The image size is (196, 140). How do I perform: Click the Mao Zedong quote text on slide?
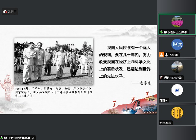click(125, 62)
